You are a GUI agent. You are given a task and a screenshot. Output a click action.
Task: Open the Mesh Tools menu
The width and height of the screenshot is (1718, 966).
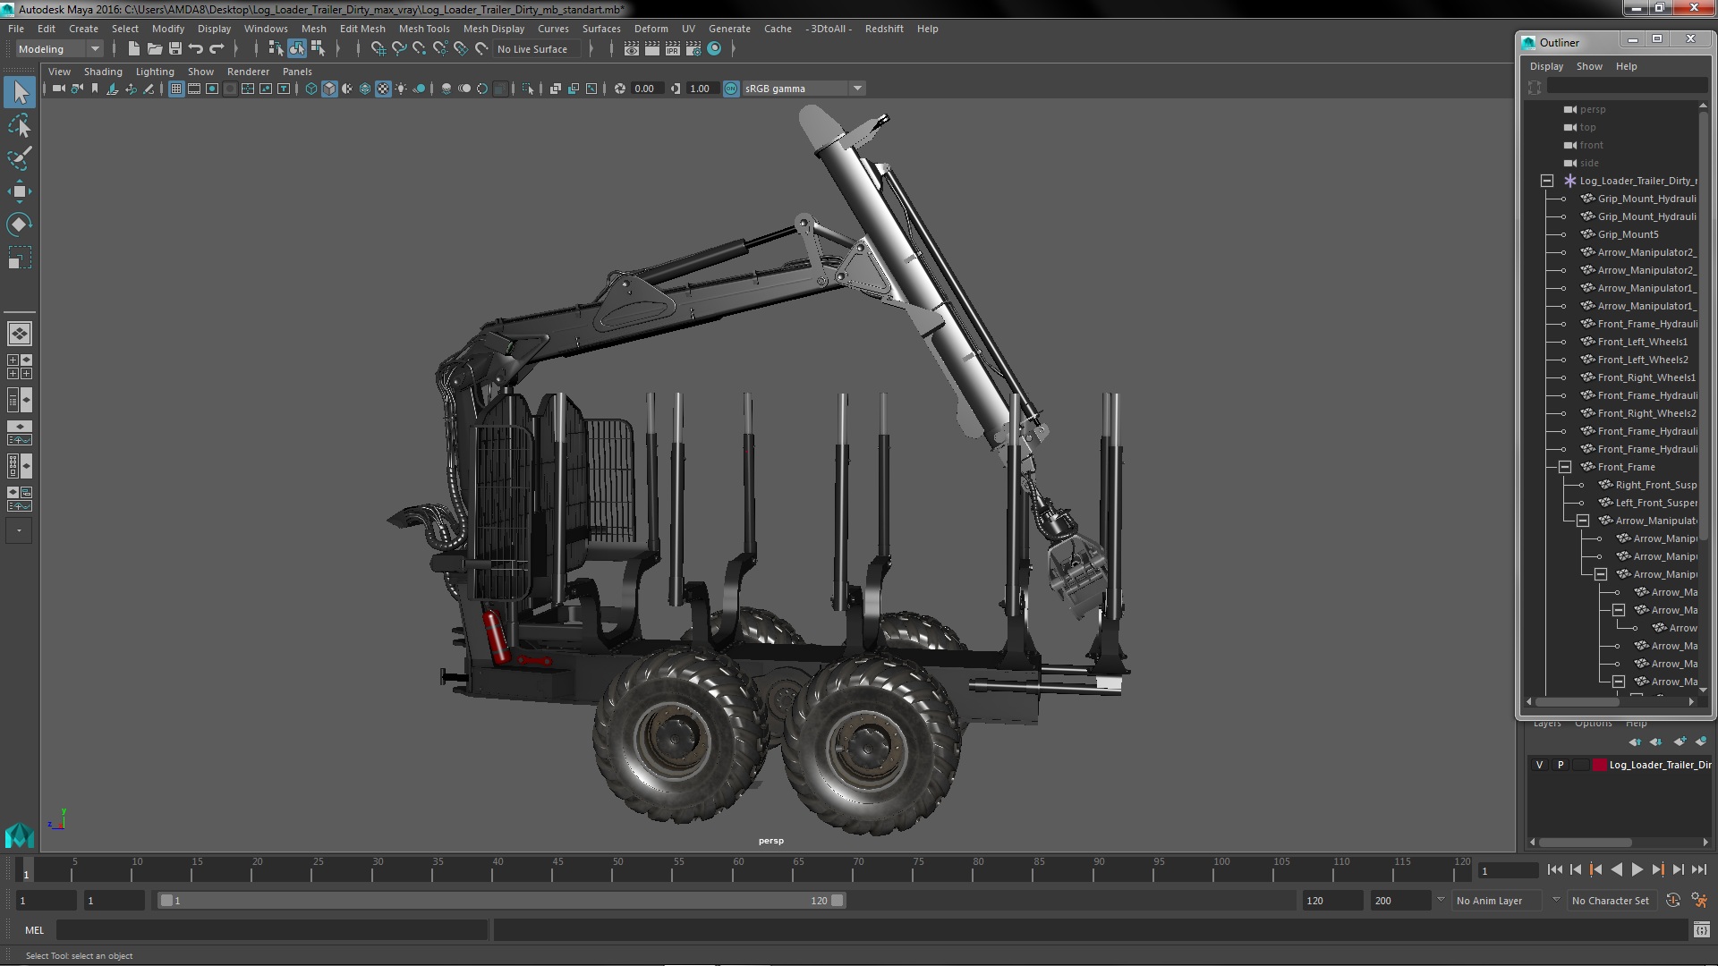pyautogui.click(x=424, y=29)
